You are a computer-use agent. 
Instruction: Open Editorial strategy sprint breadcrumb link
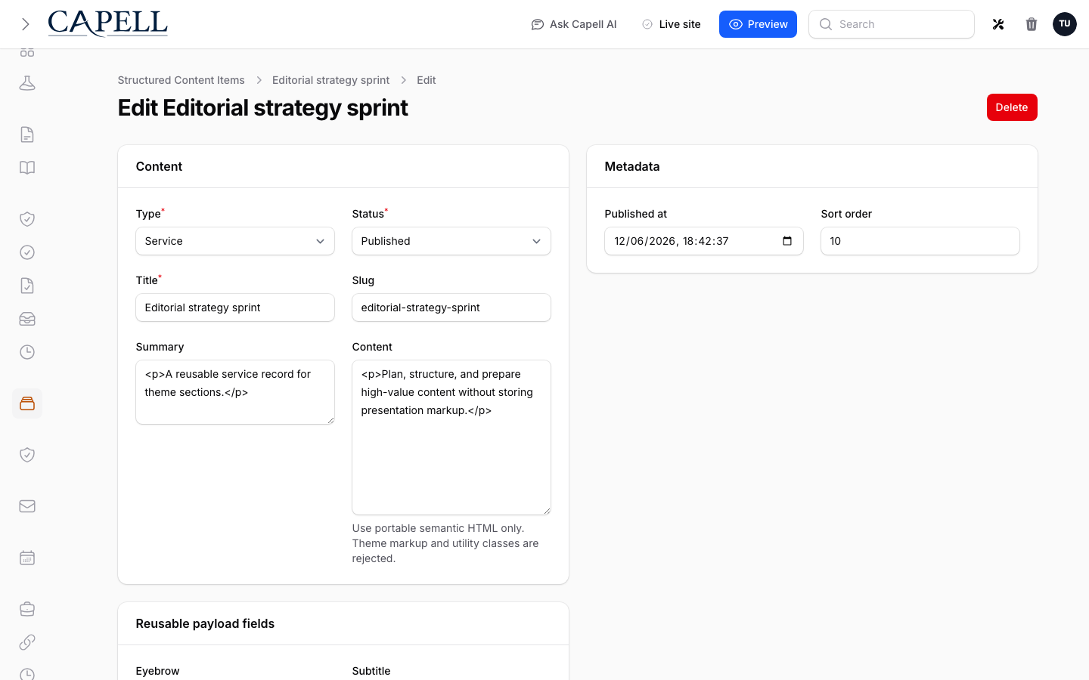point(330,80)
